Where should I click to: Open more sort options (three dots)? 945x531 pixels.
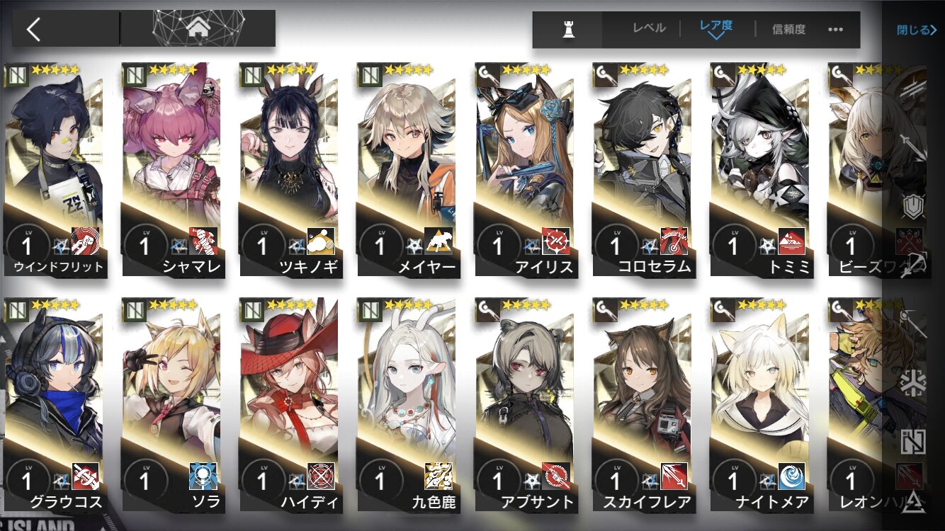coord(835,30)
